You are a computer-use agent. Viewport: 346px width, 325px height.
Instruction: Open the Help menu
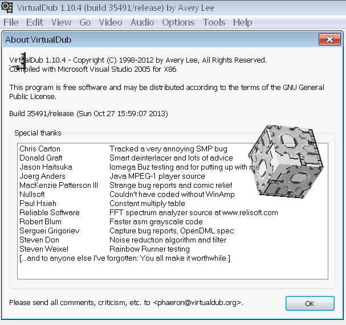click(242, 22)
